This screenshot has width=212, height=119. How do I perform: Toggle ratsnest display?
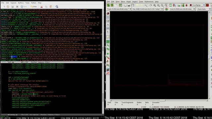[x=108, y=37]
